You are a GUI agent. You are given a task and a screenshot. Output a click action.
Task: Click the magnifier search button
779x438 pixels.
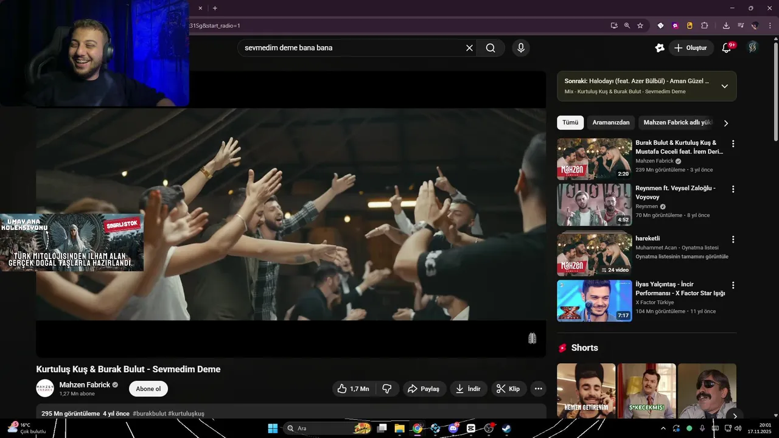(491, 48)
